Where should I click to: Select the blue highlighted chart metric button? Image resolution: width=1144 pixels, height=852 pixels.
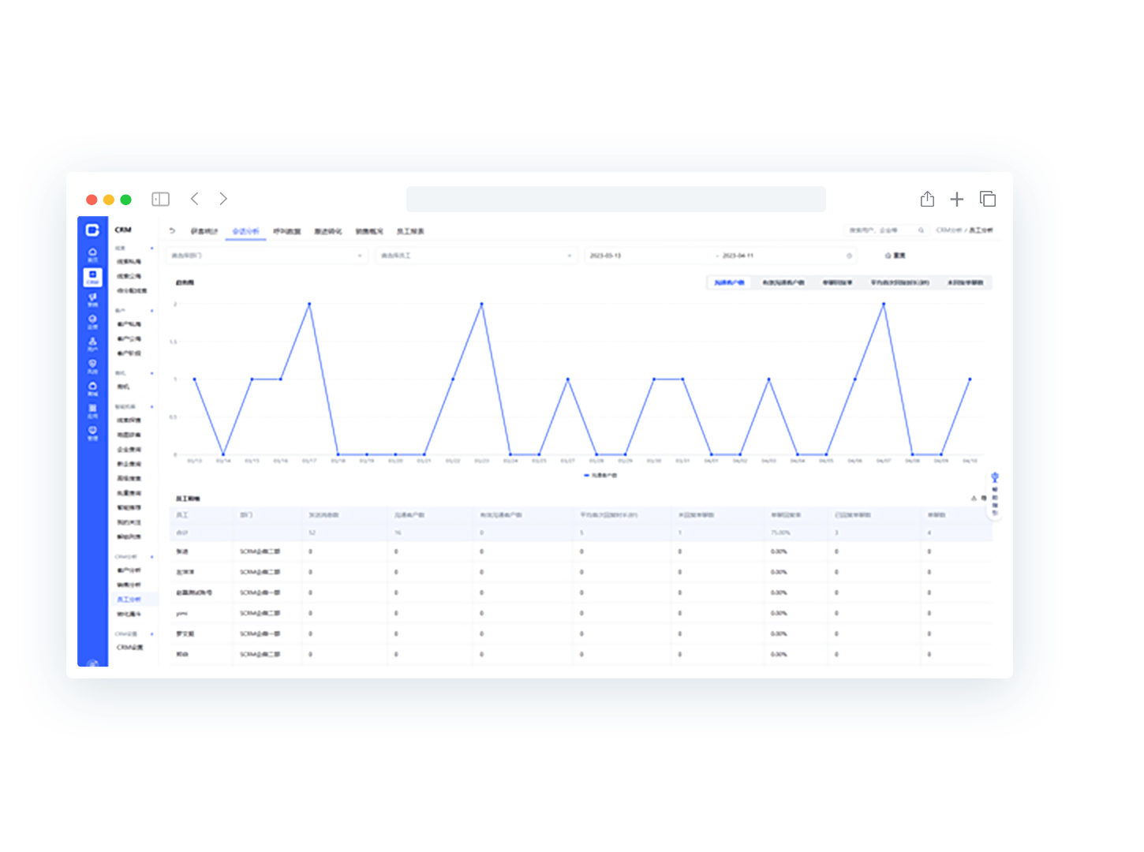pyautogui.click(x=729, y=282)
